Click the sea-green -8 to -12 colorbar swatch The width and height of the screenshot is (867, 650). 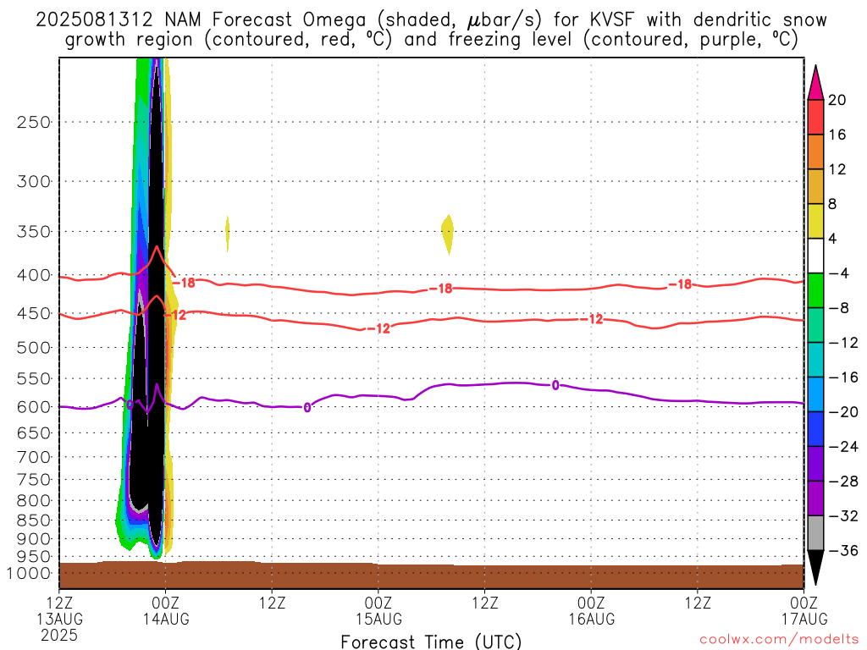(x=815, y=325)
